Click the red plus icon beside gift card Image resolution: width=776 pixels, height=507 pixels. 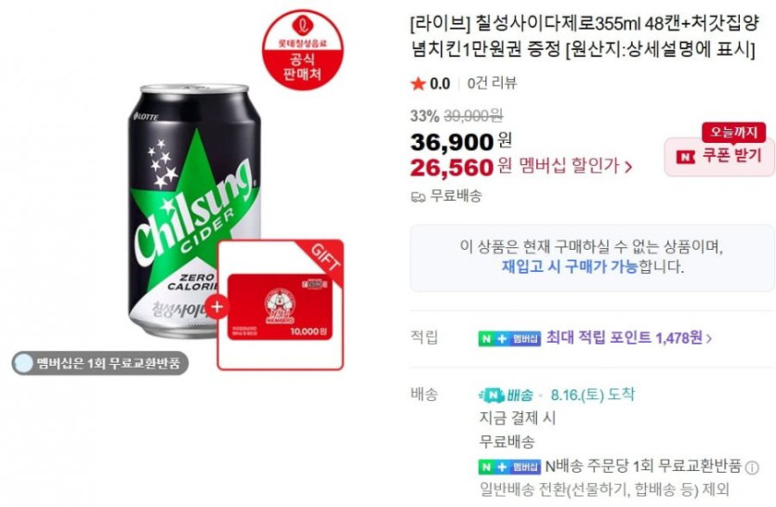[217, 307]
